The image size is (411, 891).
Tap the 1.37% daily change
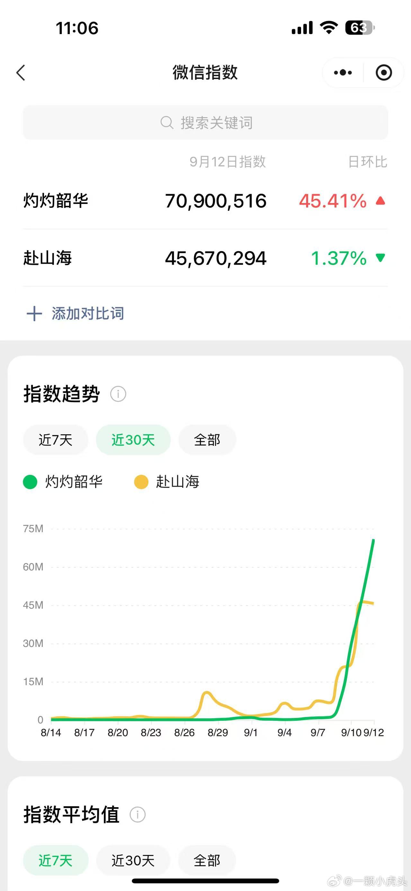(x=339, y=258)
